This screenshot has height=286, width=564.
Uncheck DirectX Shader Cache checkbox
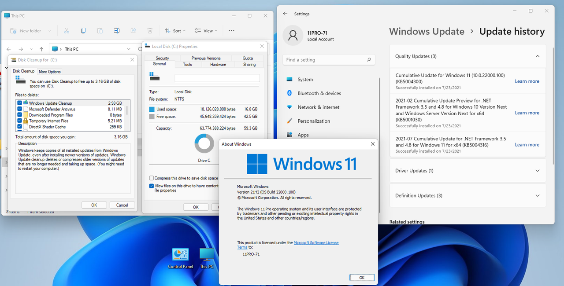(19, 127)
